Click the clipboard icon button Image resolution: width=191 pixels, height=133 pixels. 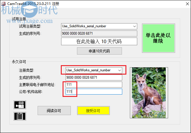click(x=20, y=116)
